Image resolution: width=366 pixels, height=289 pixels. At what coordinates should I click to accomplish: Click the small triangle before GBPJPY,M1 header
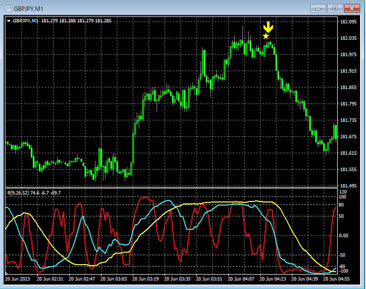pyautogui.click(x=8, y=21)
